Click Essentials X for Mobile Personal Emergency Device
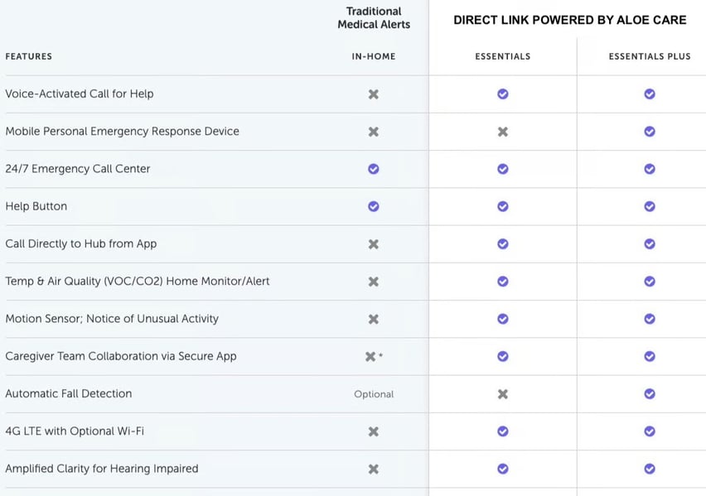 coord(502,132)
